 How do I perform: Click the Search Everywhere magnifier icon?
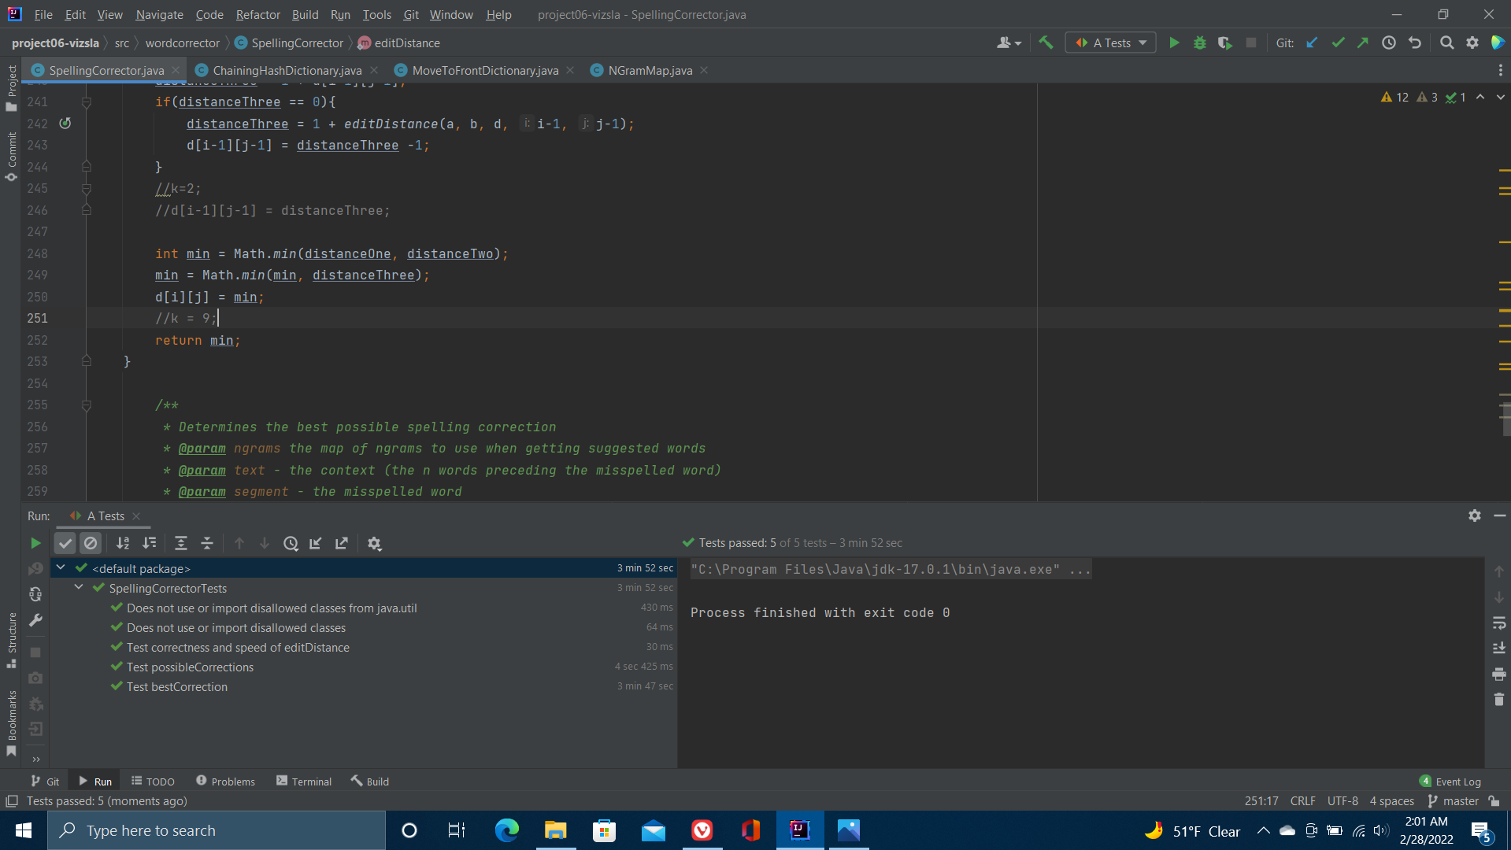point(1446,43)
